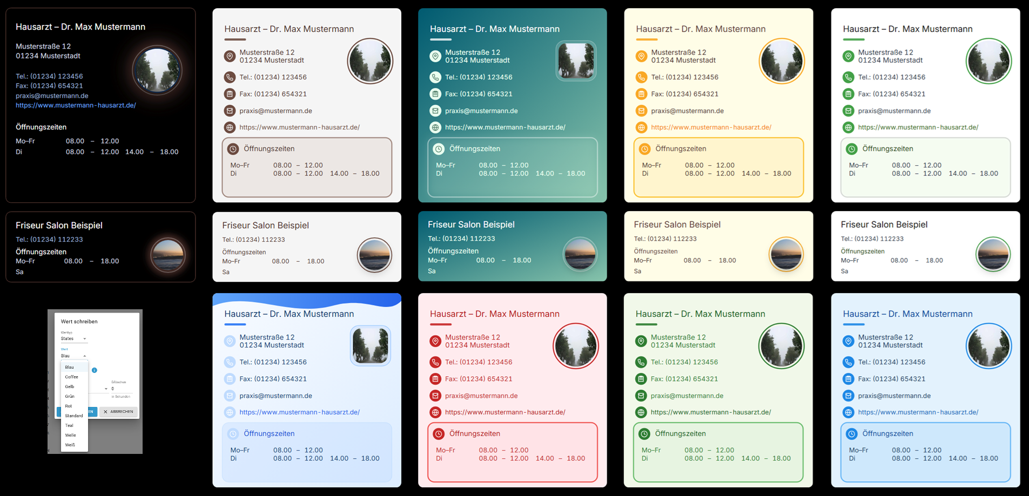Viewport: 1029px width, 496px height.
Task: Open website link in light green card
Action: coord(711,412)
